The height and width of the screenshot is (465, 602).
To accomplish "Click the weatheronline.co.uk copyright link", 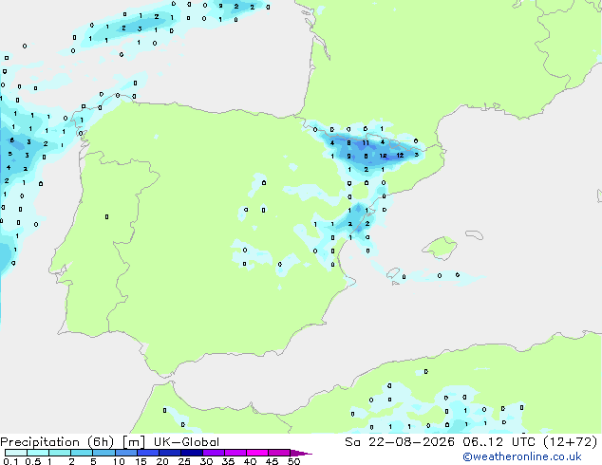I will pos(522,456).
